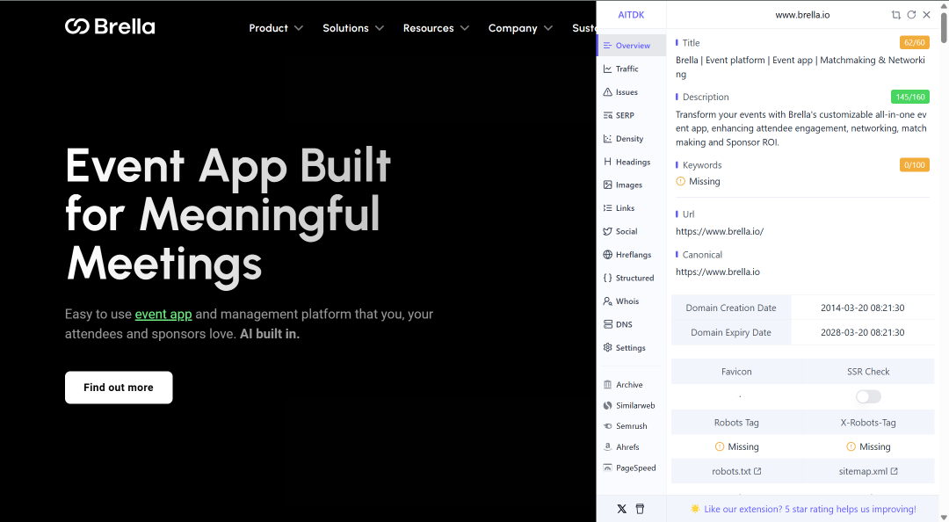The height and width of the screenshot is (522, 949).
Task: Click the 0/100 keywords badge
Action: [x=915, y=164]
